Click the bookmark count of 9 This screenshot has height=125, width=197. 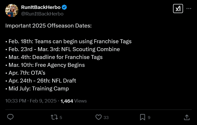tap(149, 117)
